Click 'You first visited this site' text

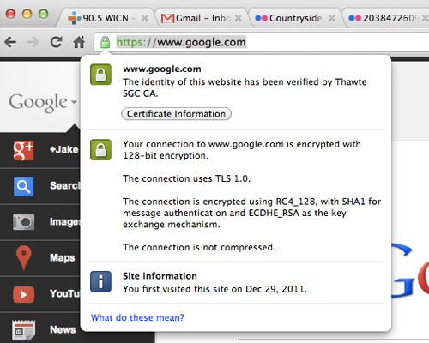[x=214, y=289]
